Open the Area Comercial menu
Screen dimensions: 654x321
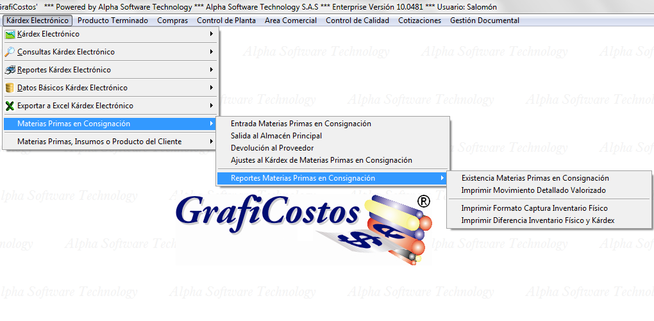[x=290, y=21]
